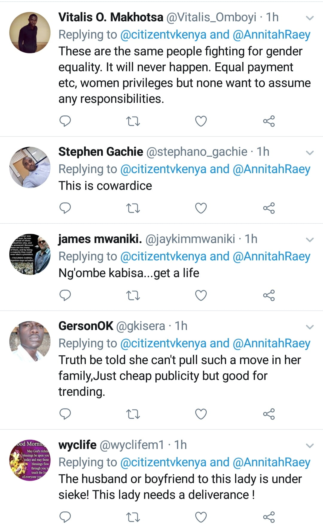This screenshot has height=532, width=323.
Task: Retweet the 'This is cowardice' tweet
Action: pos(133,208)
